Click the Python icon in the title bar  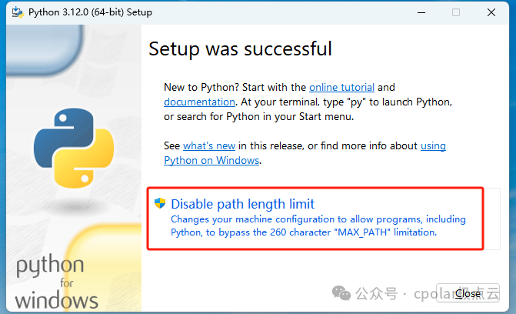click(x=14, y=12)
